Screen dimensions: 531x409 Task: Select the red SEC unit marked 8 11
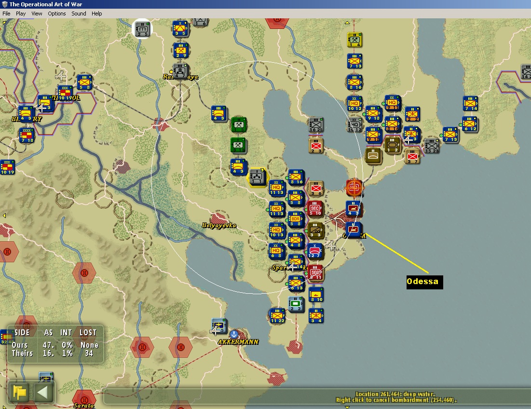tap(315, 273)
